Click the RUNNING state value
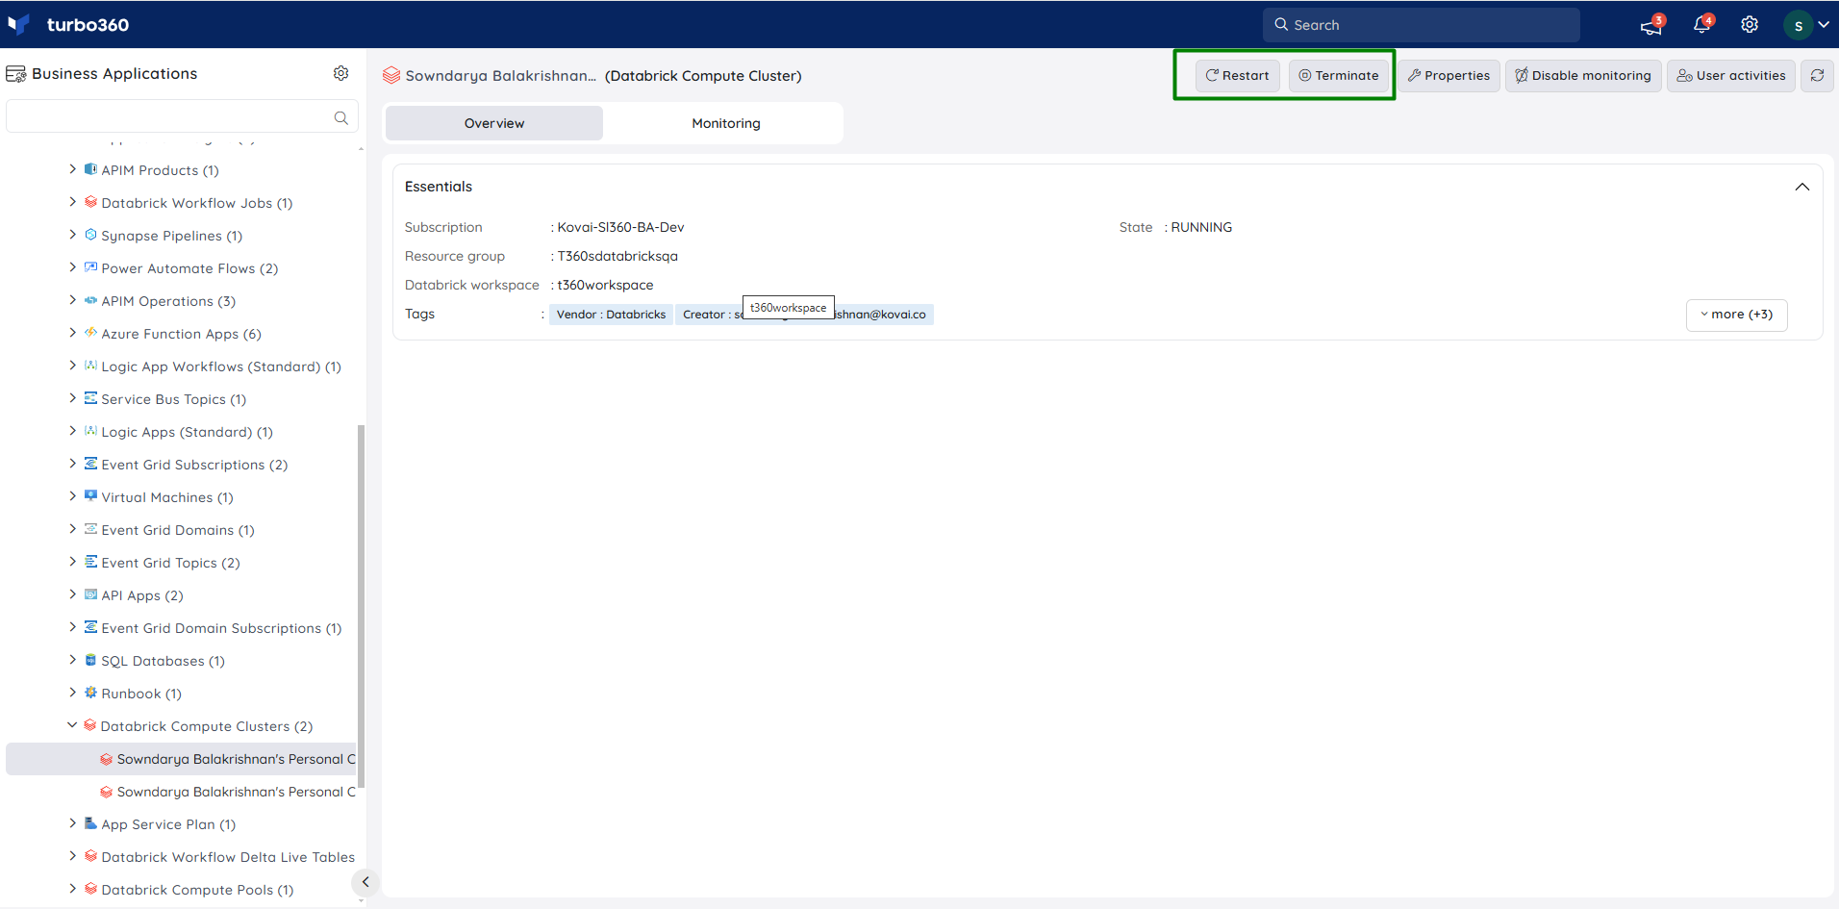The width and height of the screenshot is (1839, 909). (x=1201, y=227)
